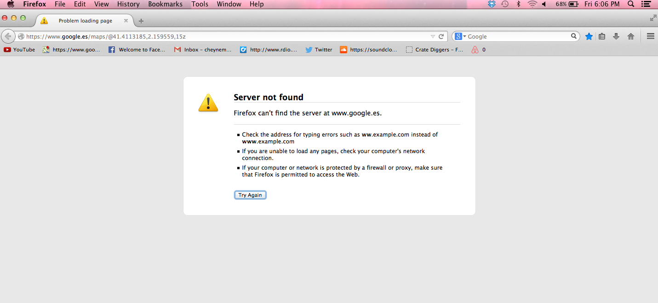Select the Problem loading page tab
Image resolution: width=658 pixels, height=303 pixels.
click(x=84, y=21)
